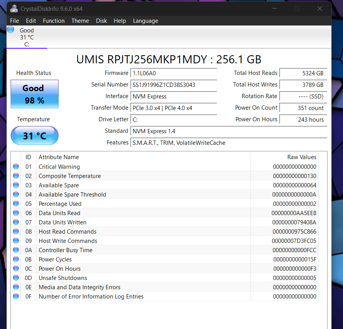Open the Disk menu
This screenshot has width=343, height=329.
101,21
